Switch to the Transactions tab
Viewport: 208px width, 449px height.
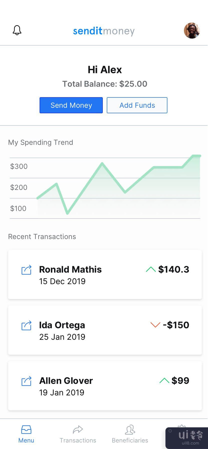click(x=78, y=434)
